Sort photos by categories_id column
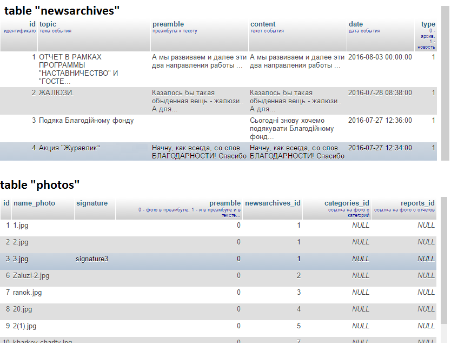Viewport: 451px width, 344px height. pos(347,203)
